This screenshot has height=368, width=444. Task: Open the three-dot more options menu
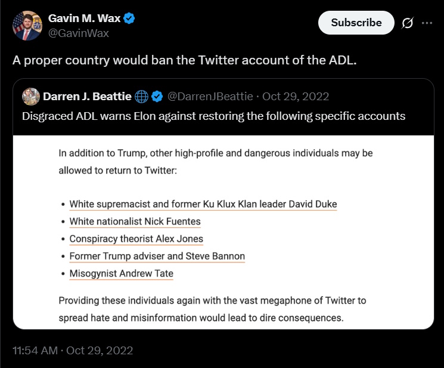427,23
